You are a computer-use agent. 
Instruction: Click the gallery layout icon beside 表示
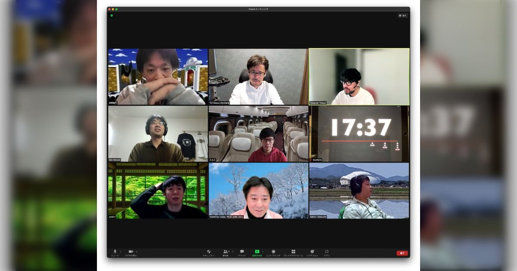pyautogui.click(x=400, y=15)
